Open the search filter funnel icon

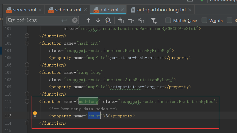(x=154, y=21)
